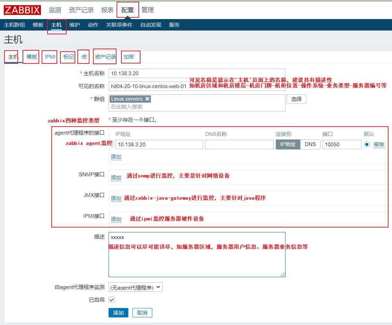Go to 自动发现 submenu
The width and height of the screenshot is (392, 325).
point(151,25)
